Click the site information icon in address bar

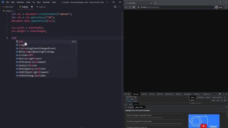[139, 7]
